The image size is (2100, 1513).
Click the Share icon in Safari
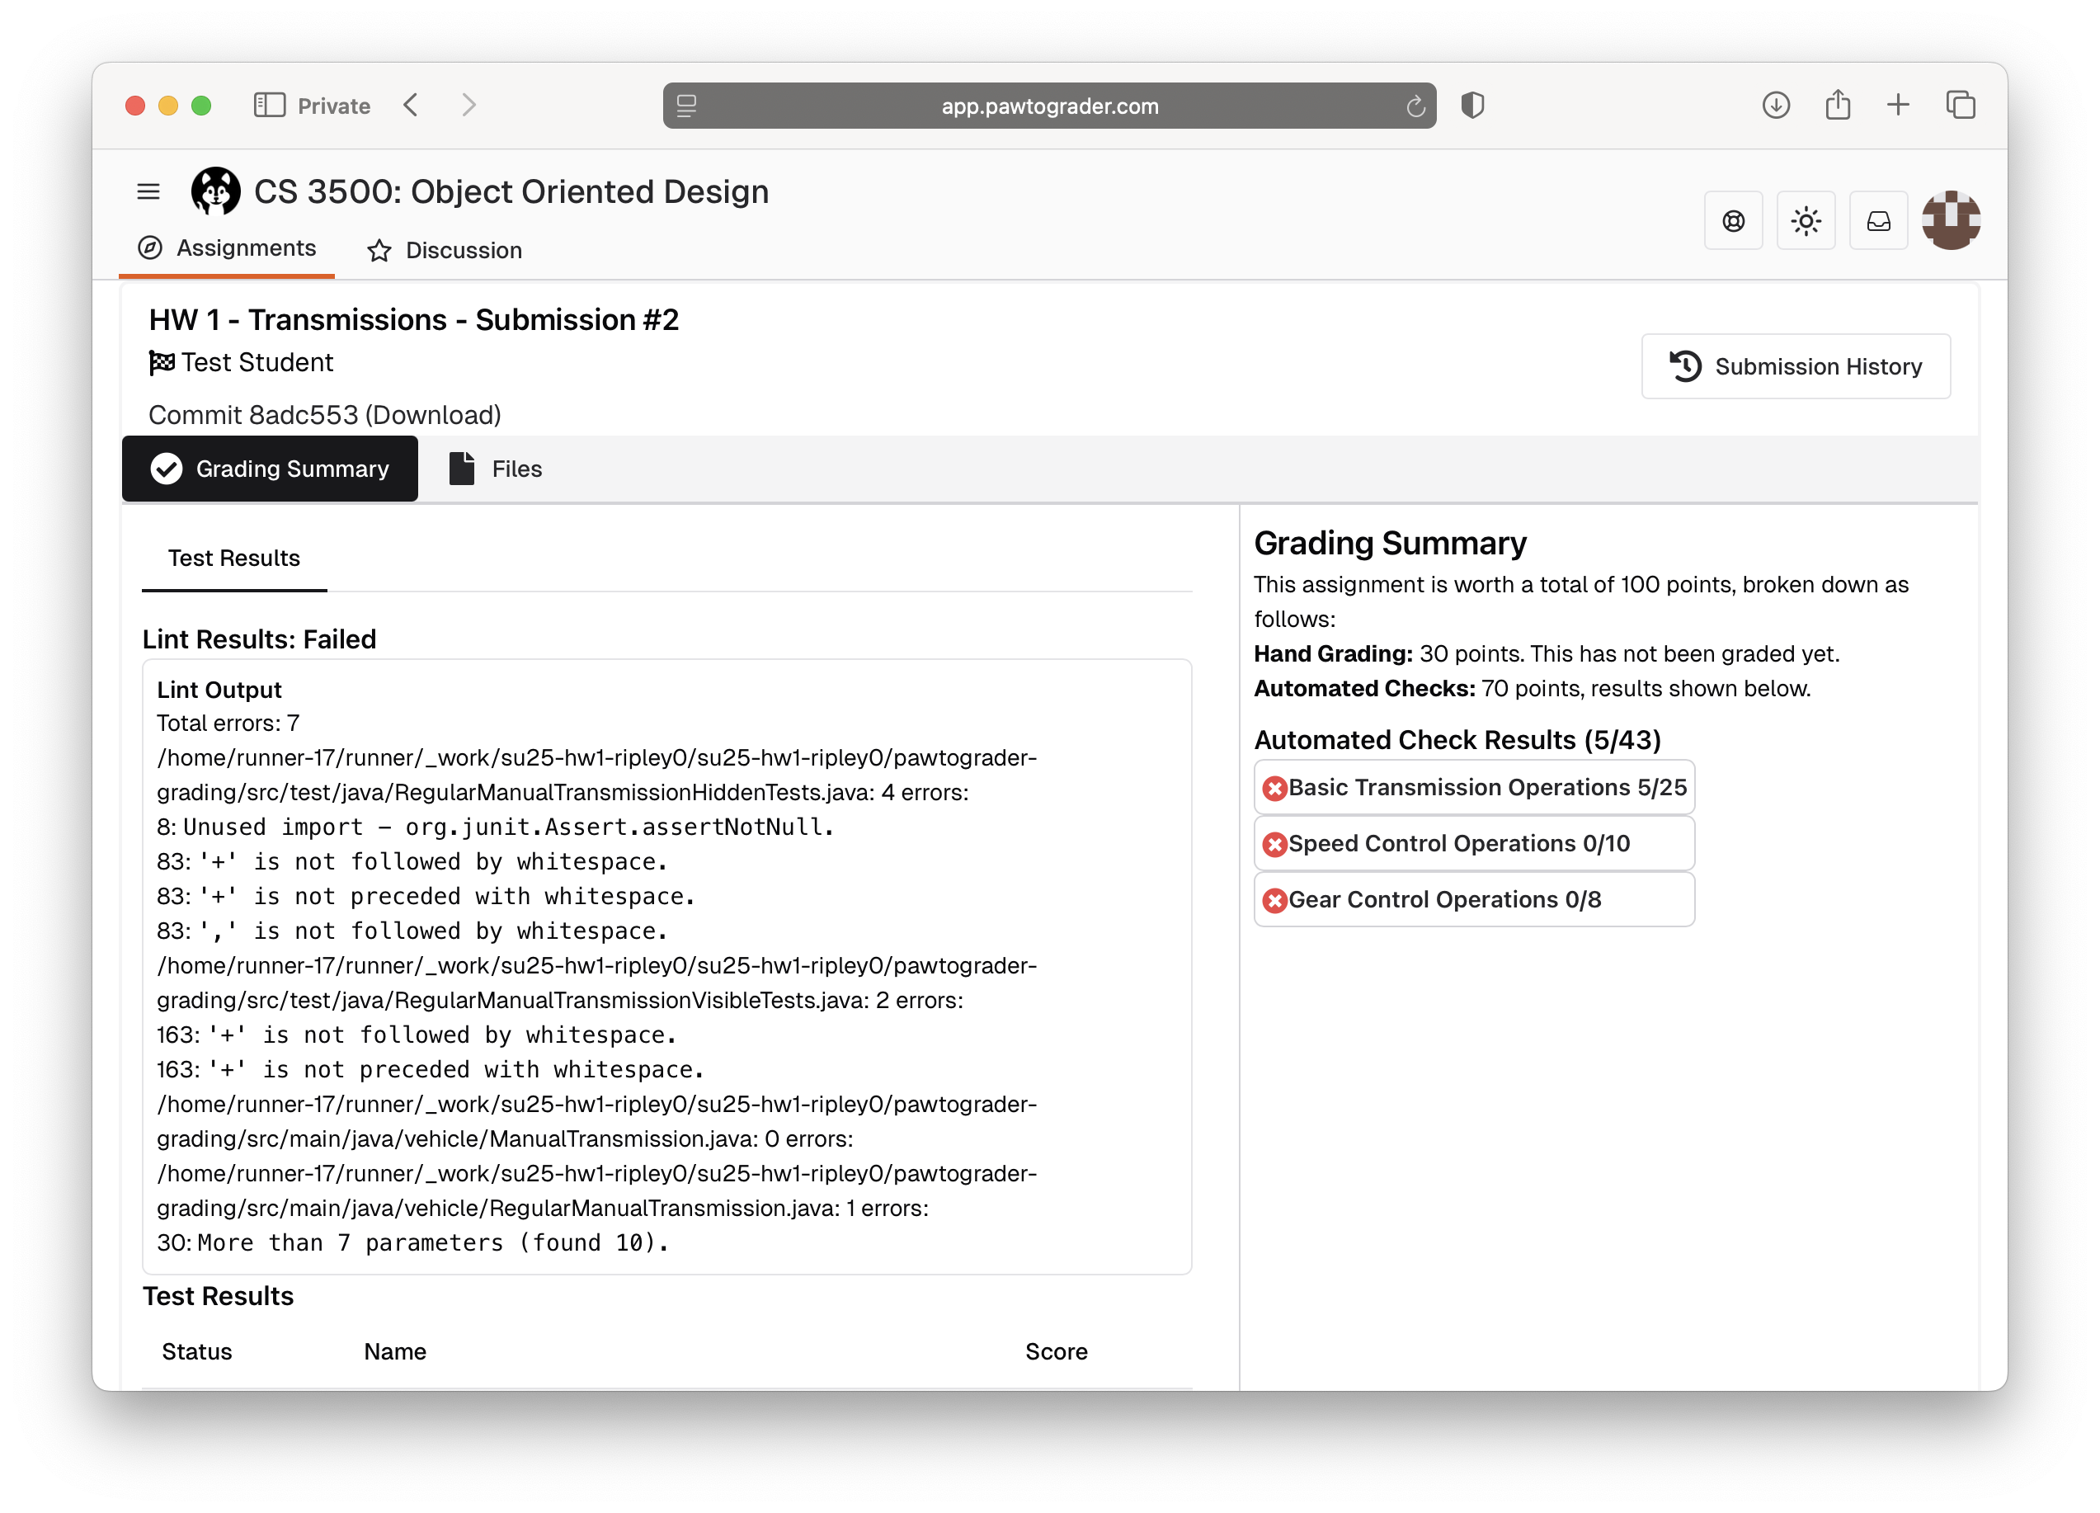tap(1837, 105)
